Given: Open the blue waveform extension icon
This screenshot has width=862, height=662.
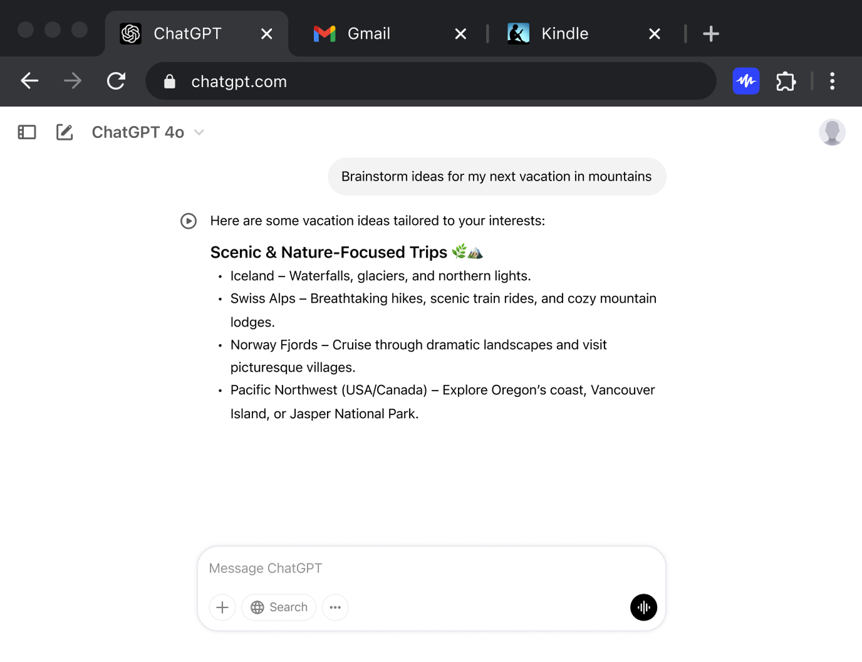Looking at the screenshot, I should pos(746,81).
